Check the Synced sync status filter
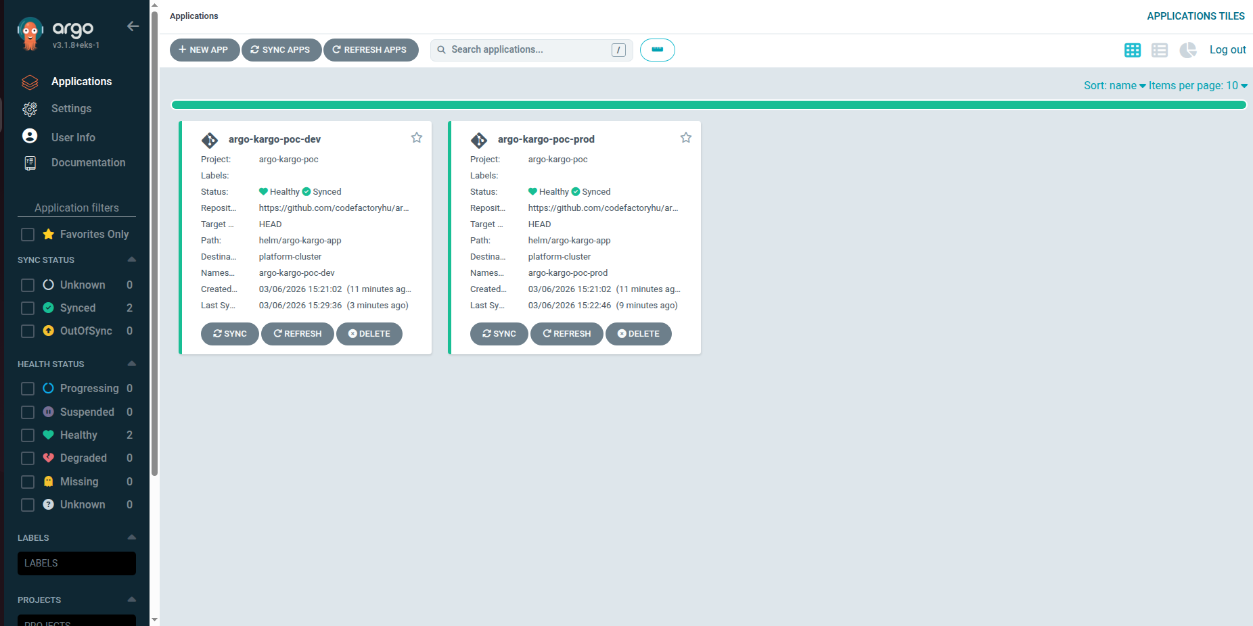This screenshot has height=626, width=1253. click(27, 308)
